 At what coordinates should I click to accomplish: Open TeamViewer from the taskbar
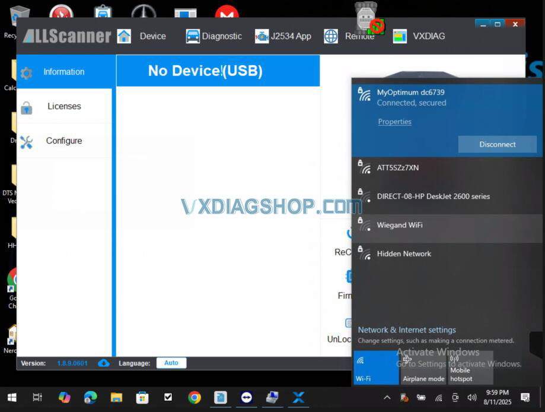(x=247, y=397)
